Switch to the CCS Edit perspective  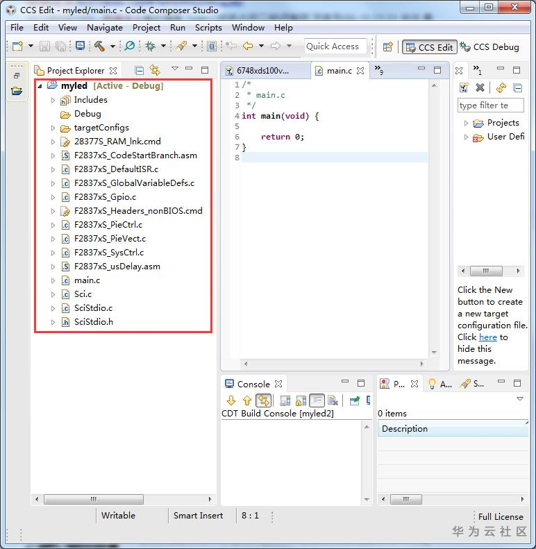click(430, 47)
